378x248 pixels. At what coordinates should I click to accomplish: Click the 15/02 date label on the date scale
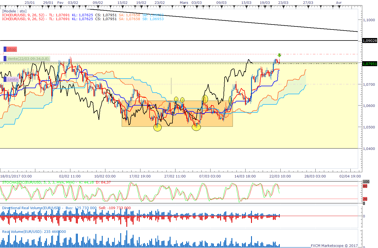[x=123, y=3]
